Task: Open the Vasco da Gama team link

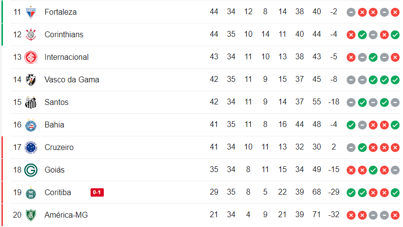Action: click(71, 79)
